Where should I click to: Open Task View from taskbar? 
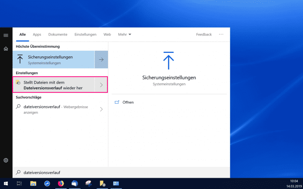(19, 183)
